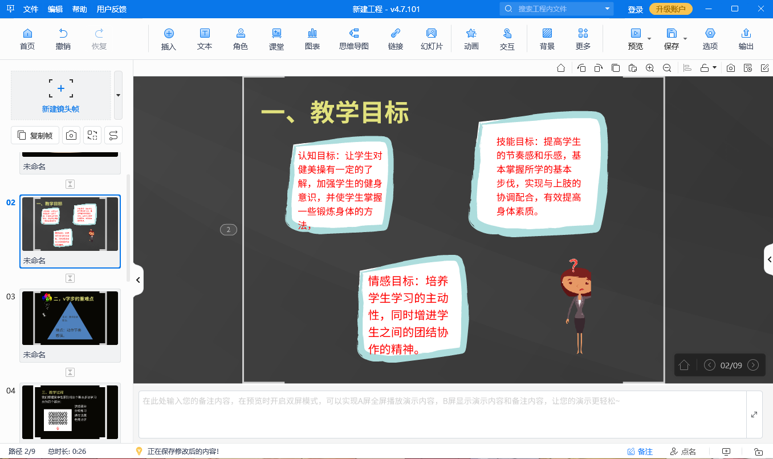Click the copy icon in canvas toolbar
773x459 pixels.
[x=616, y=68]
